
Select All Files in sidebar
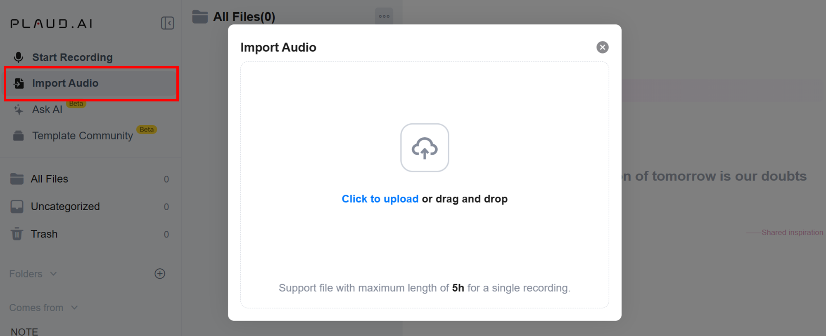(x=90, y=179)
